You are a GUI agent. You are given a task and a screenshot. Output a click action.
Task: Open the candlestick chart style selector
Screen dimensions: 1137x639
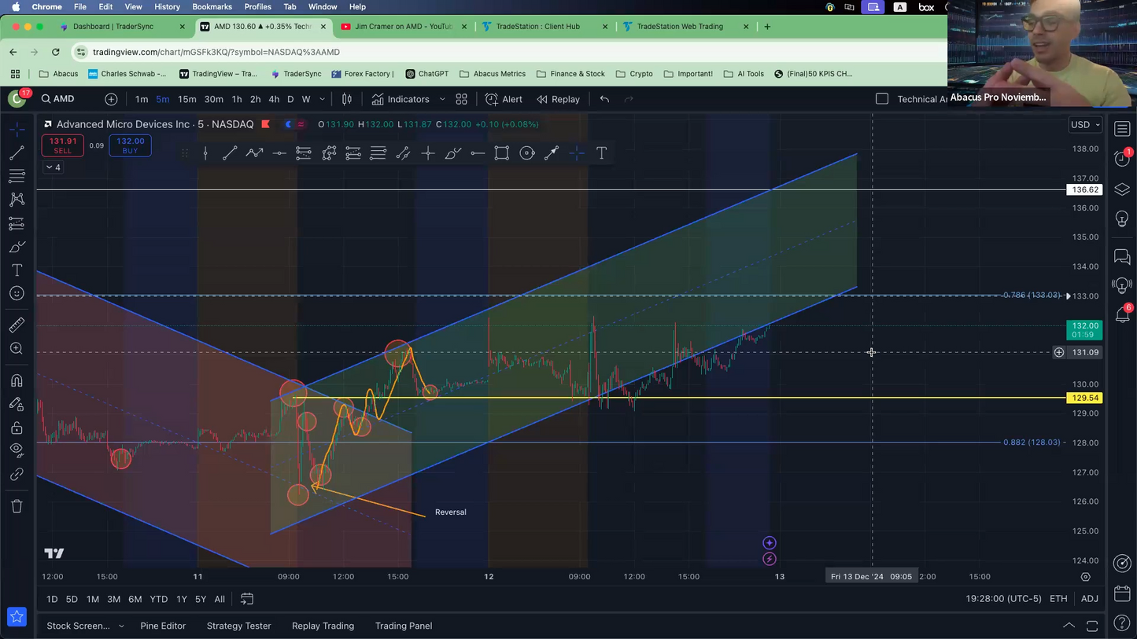(x=346, y=99)
